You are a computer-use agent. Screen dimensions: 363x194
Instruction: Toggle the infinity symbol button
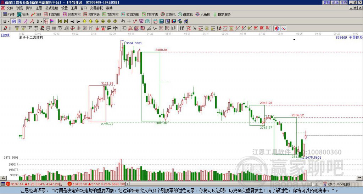pyautogui.click(x=283, y=28)
